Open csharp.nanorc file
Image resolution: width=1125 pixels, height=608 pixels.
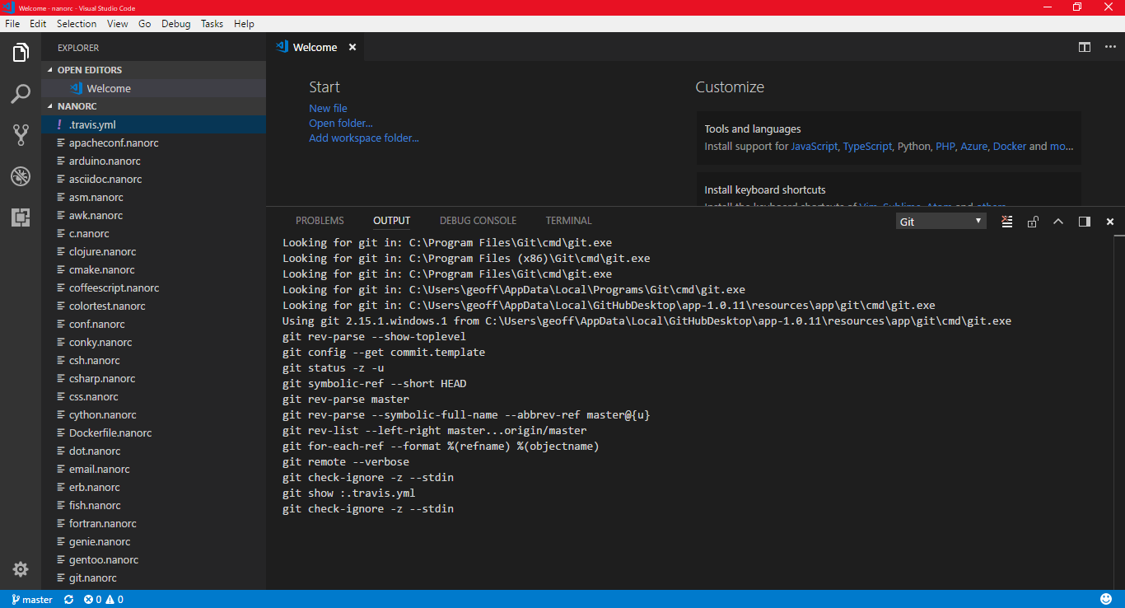point(153,378)
